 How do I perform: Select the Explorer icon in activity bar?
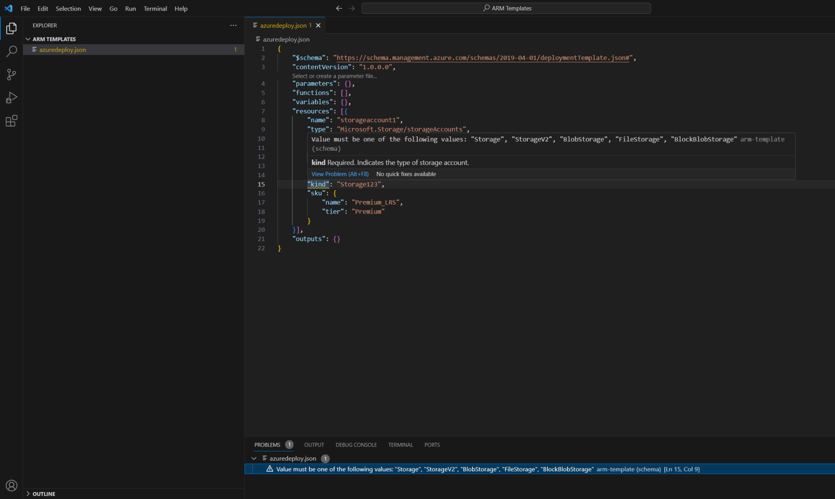click(x=11, y=28)
